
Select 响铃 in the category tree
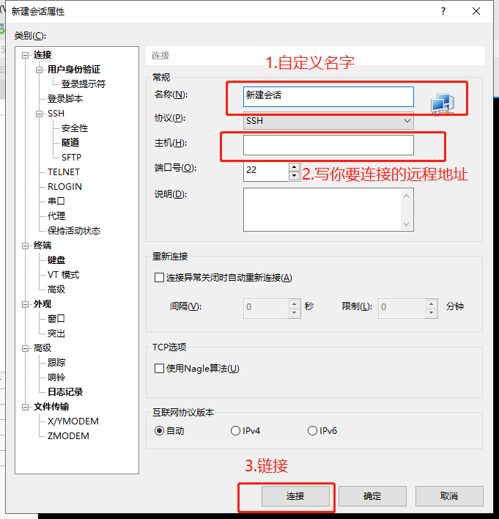[56, 378]
